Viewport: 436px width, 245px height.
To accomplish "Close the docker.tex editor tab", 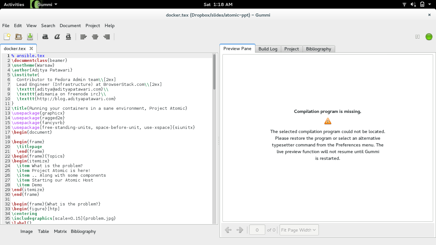I will 31,48.
